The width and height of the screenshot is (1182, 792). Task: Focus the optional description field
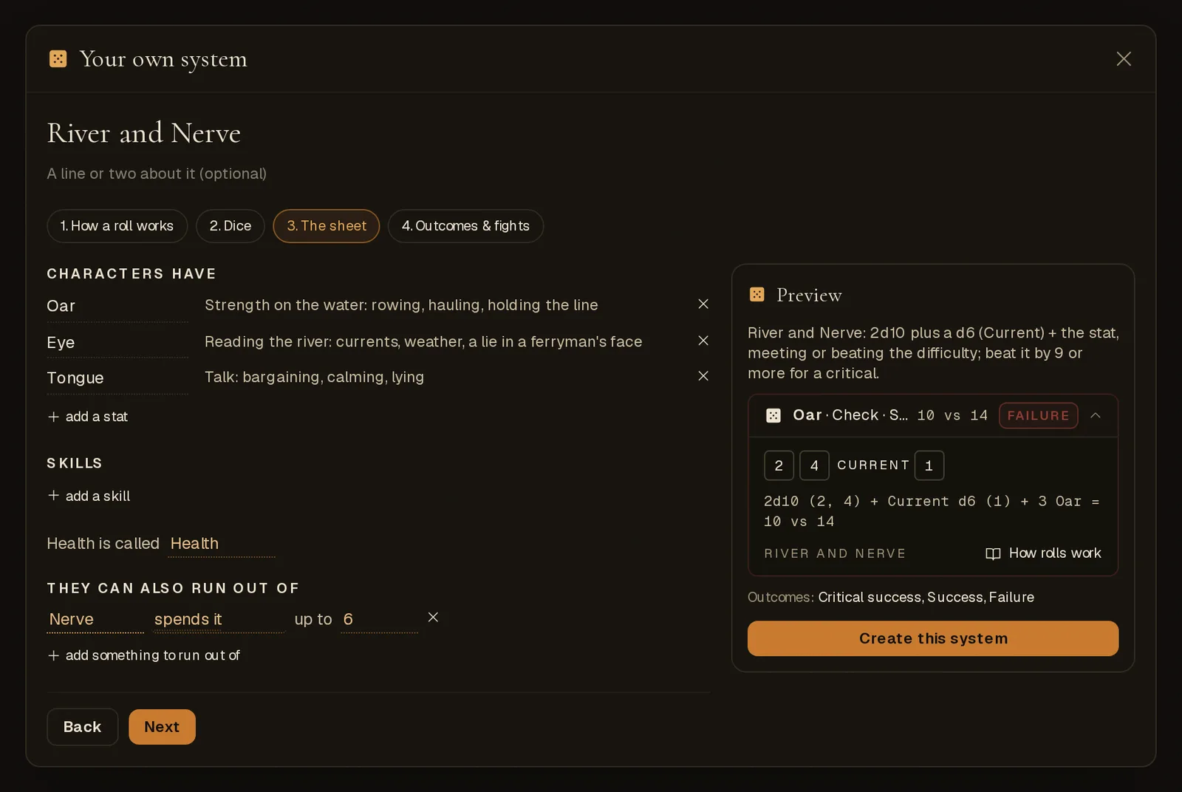[x=157, y=174]
